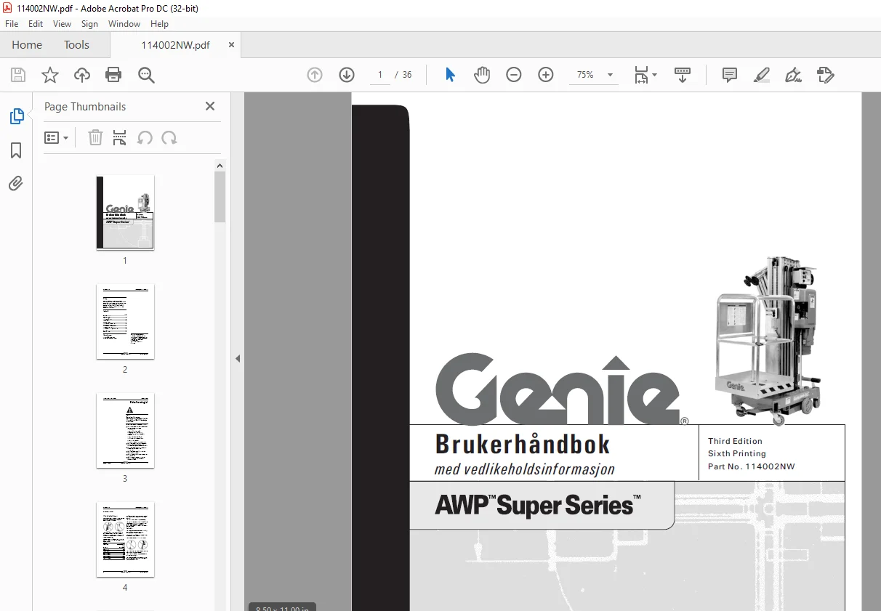Open the stamp tool icon
Image resolution: width=881 pixels, height=611 pixels.
pyautogui.click(x=826, y=75)
